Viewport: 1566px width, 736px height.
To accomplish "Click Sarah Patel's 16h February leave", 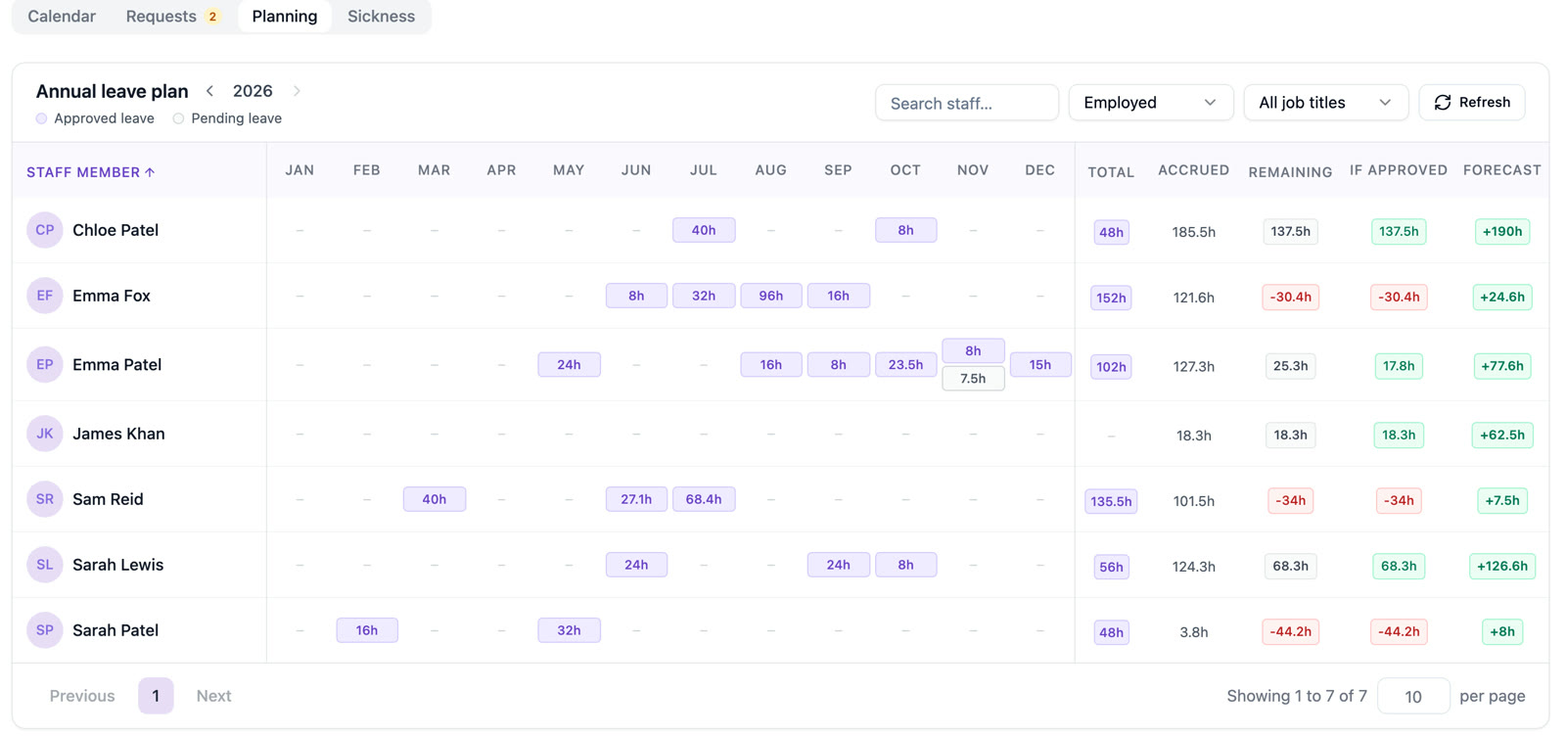I will 367,630.
